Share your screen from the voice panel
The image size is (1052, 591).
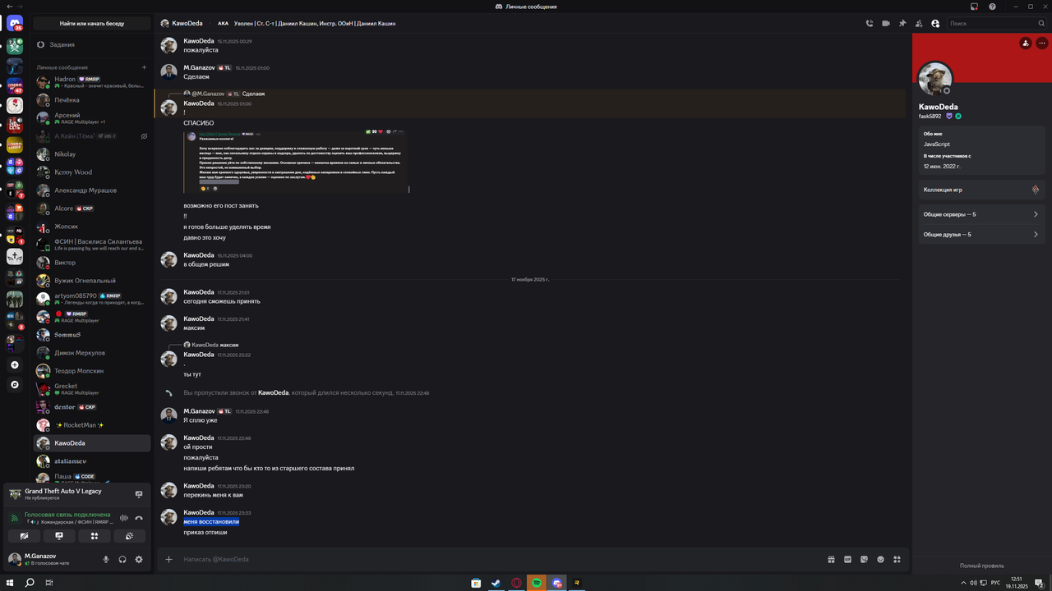[59, 536]
